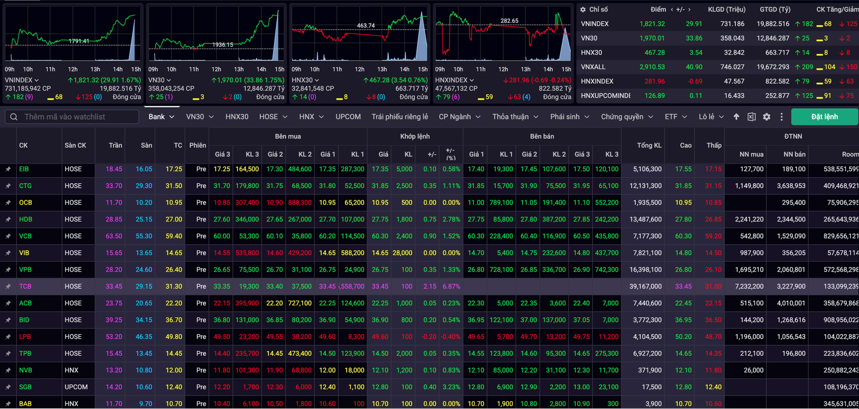Viewport: 859px width, 409px height.
Task: Toggle the pin on the BID row
Action: click(x=8, y=320)
